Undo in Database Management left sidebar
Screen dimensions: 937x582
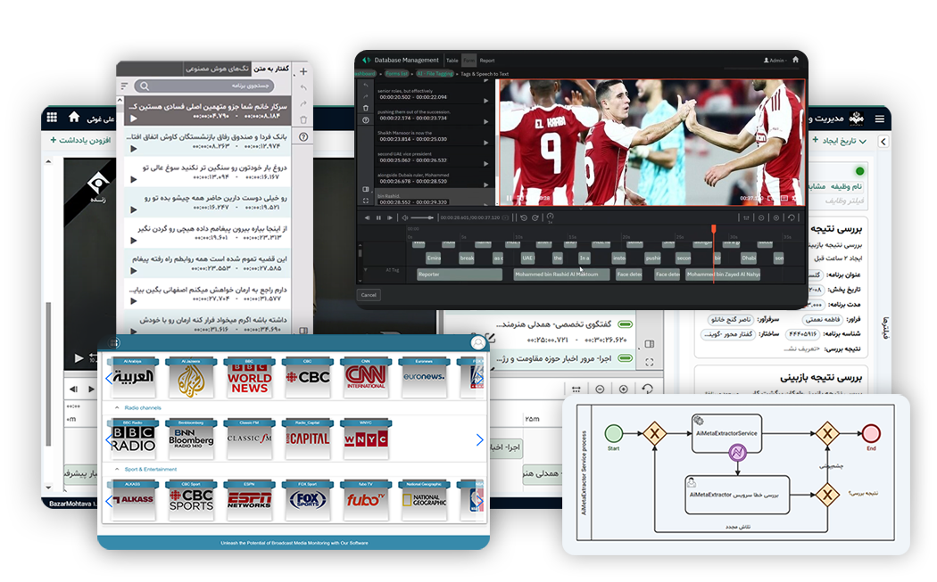coord(366,86)
